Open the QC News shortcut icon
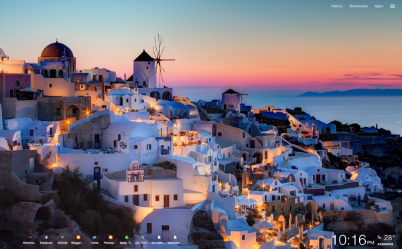This screenshot has width=402, height=249. coord(143,237)
